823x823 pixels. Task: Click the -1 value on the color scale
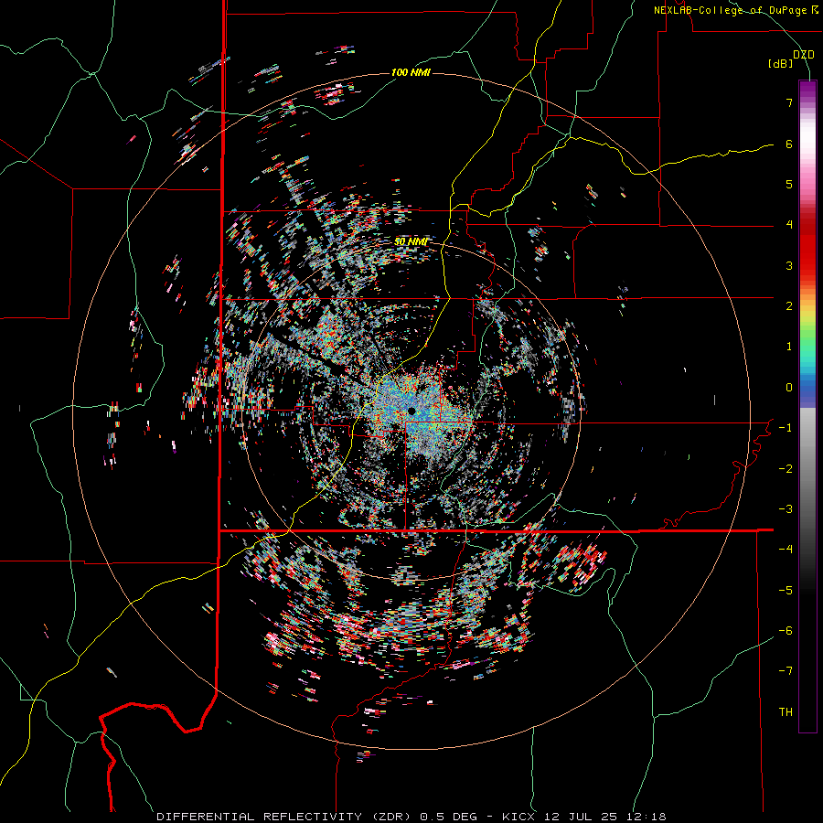click(x=786, y=428)
